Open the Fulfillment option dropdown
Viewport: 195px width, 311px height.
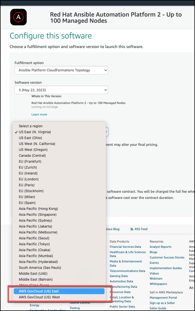pyautogui.click(x=61, y=70)
